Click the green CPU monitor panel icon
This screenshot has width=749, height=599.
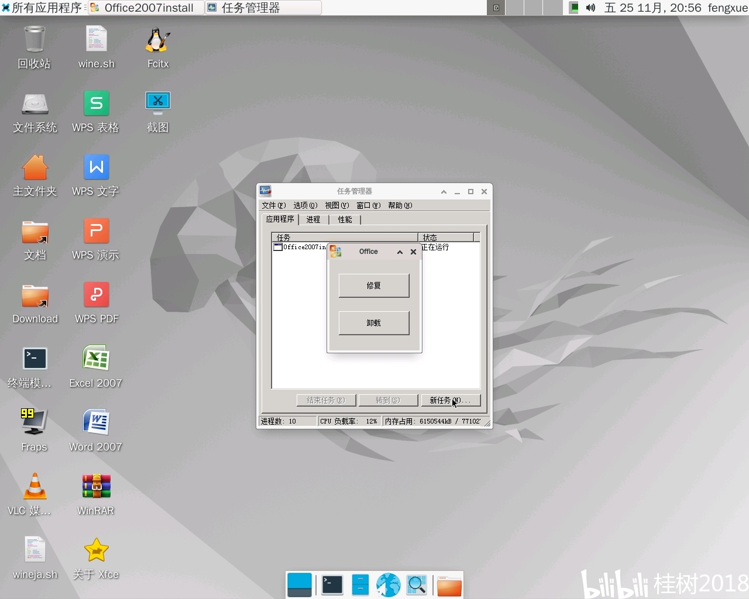coord(574,8)
